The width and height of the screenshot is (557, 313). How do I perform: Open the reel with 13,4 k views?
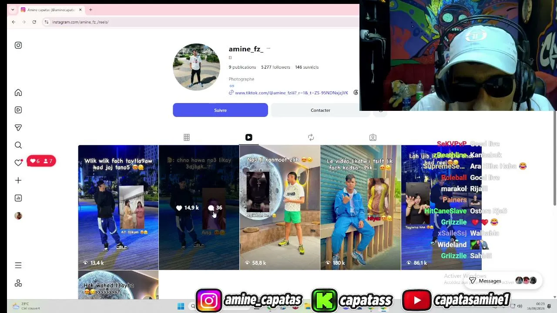[118, 207]
